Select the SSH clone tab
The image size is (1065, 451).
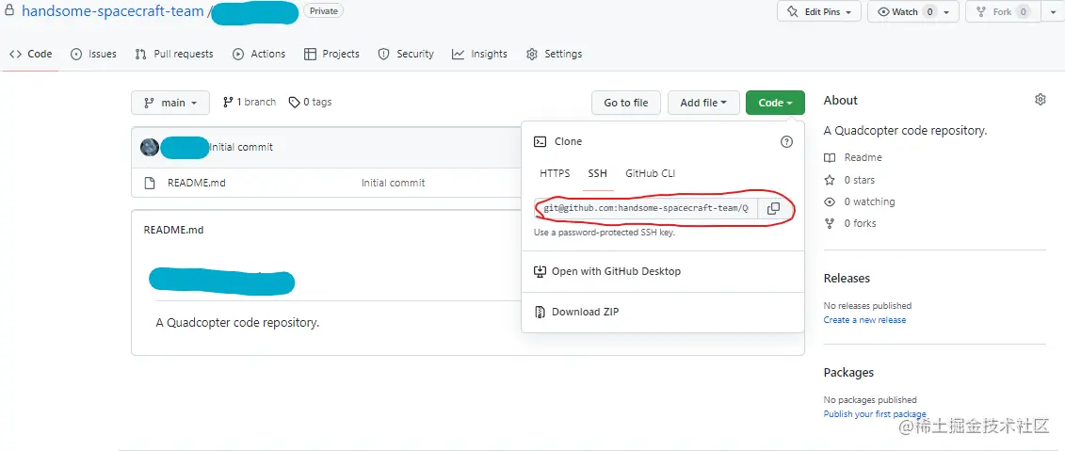tap(598, 173)
